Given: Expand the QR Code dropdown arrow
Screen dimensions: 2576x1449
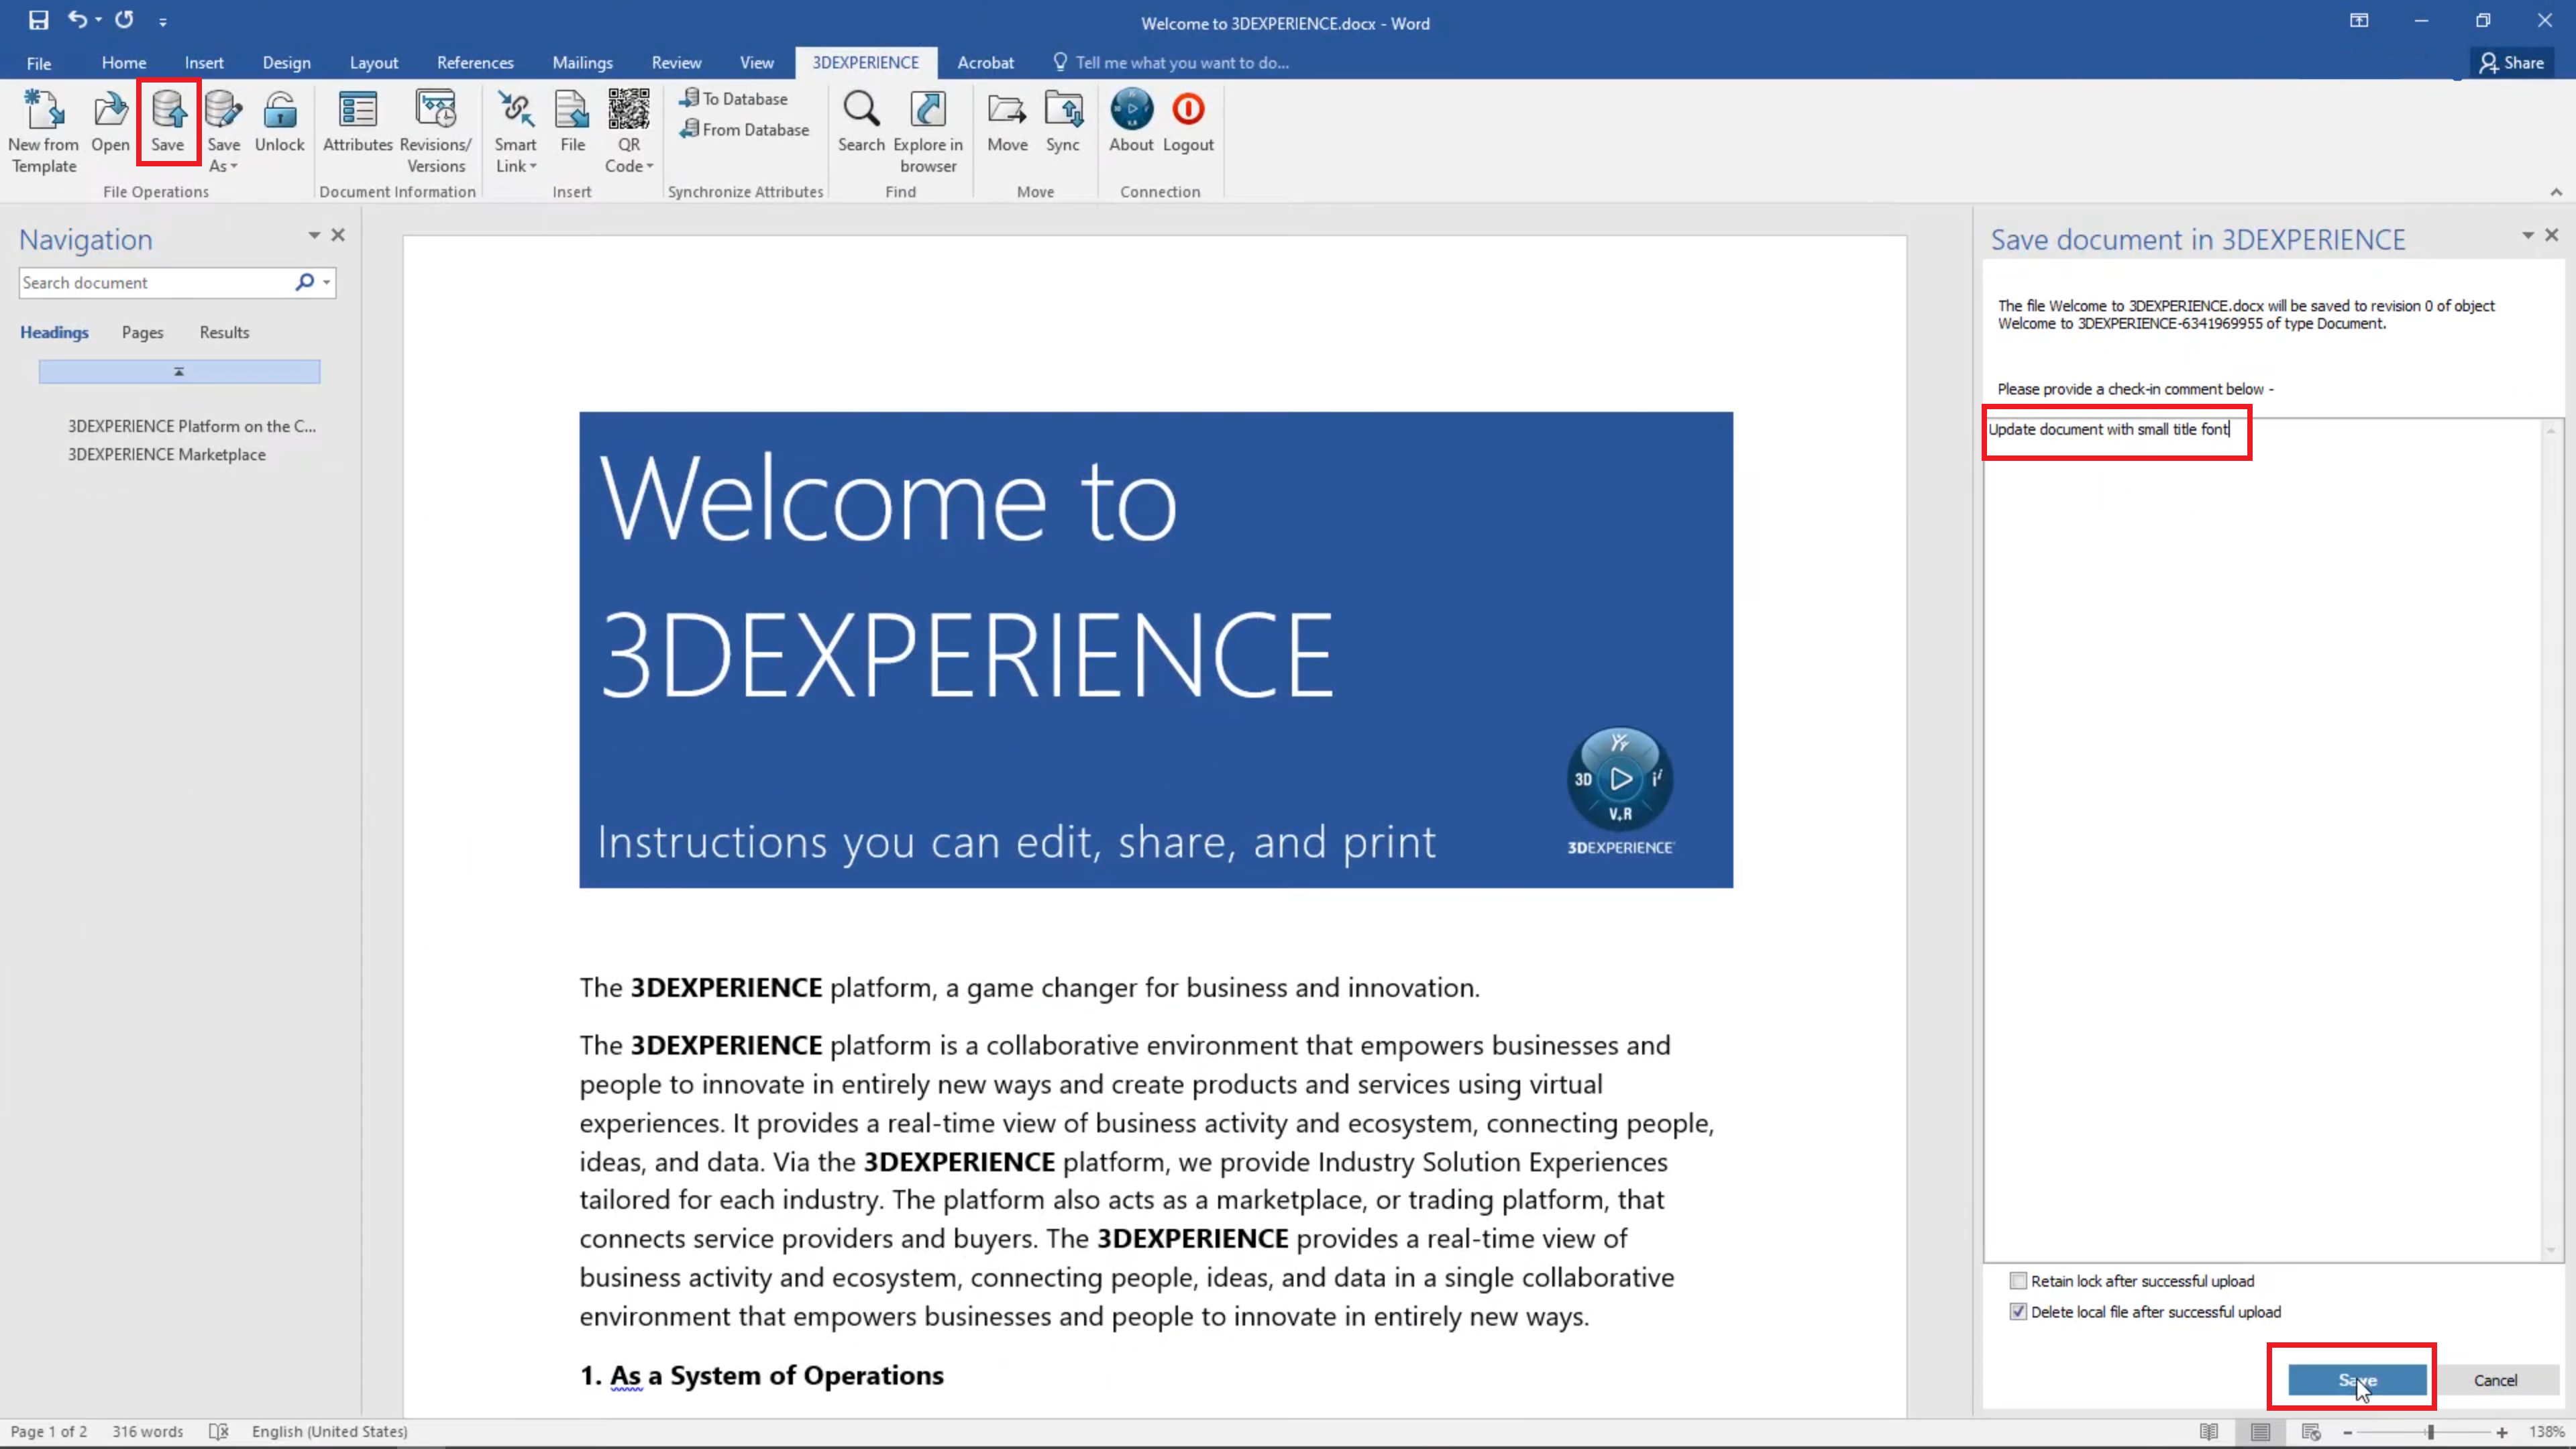Looking at the screenshot, I should point(650,167).
